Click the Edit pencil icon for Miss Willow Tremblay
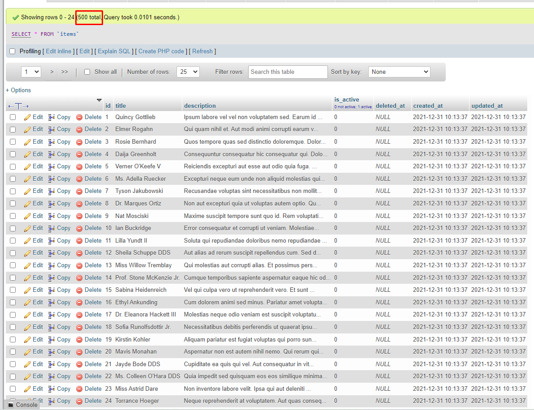Image resolution: width=534 pixels, height=410 pixels. coord(27,266)
